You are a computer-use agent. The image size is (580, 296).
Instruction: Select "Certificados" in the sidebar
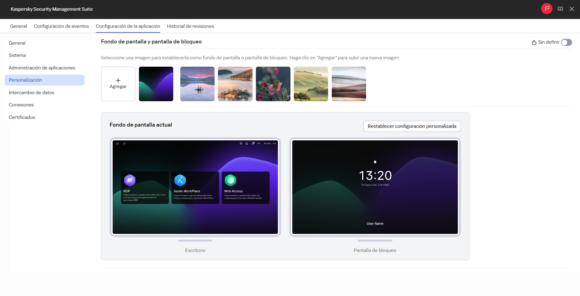click(x=22, y=117)
